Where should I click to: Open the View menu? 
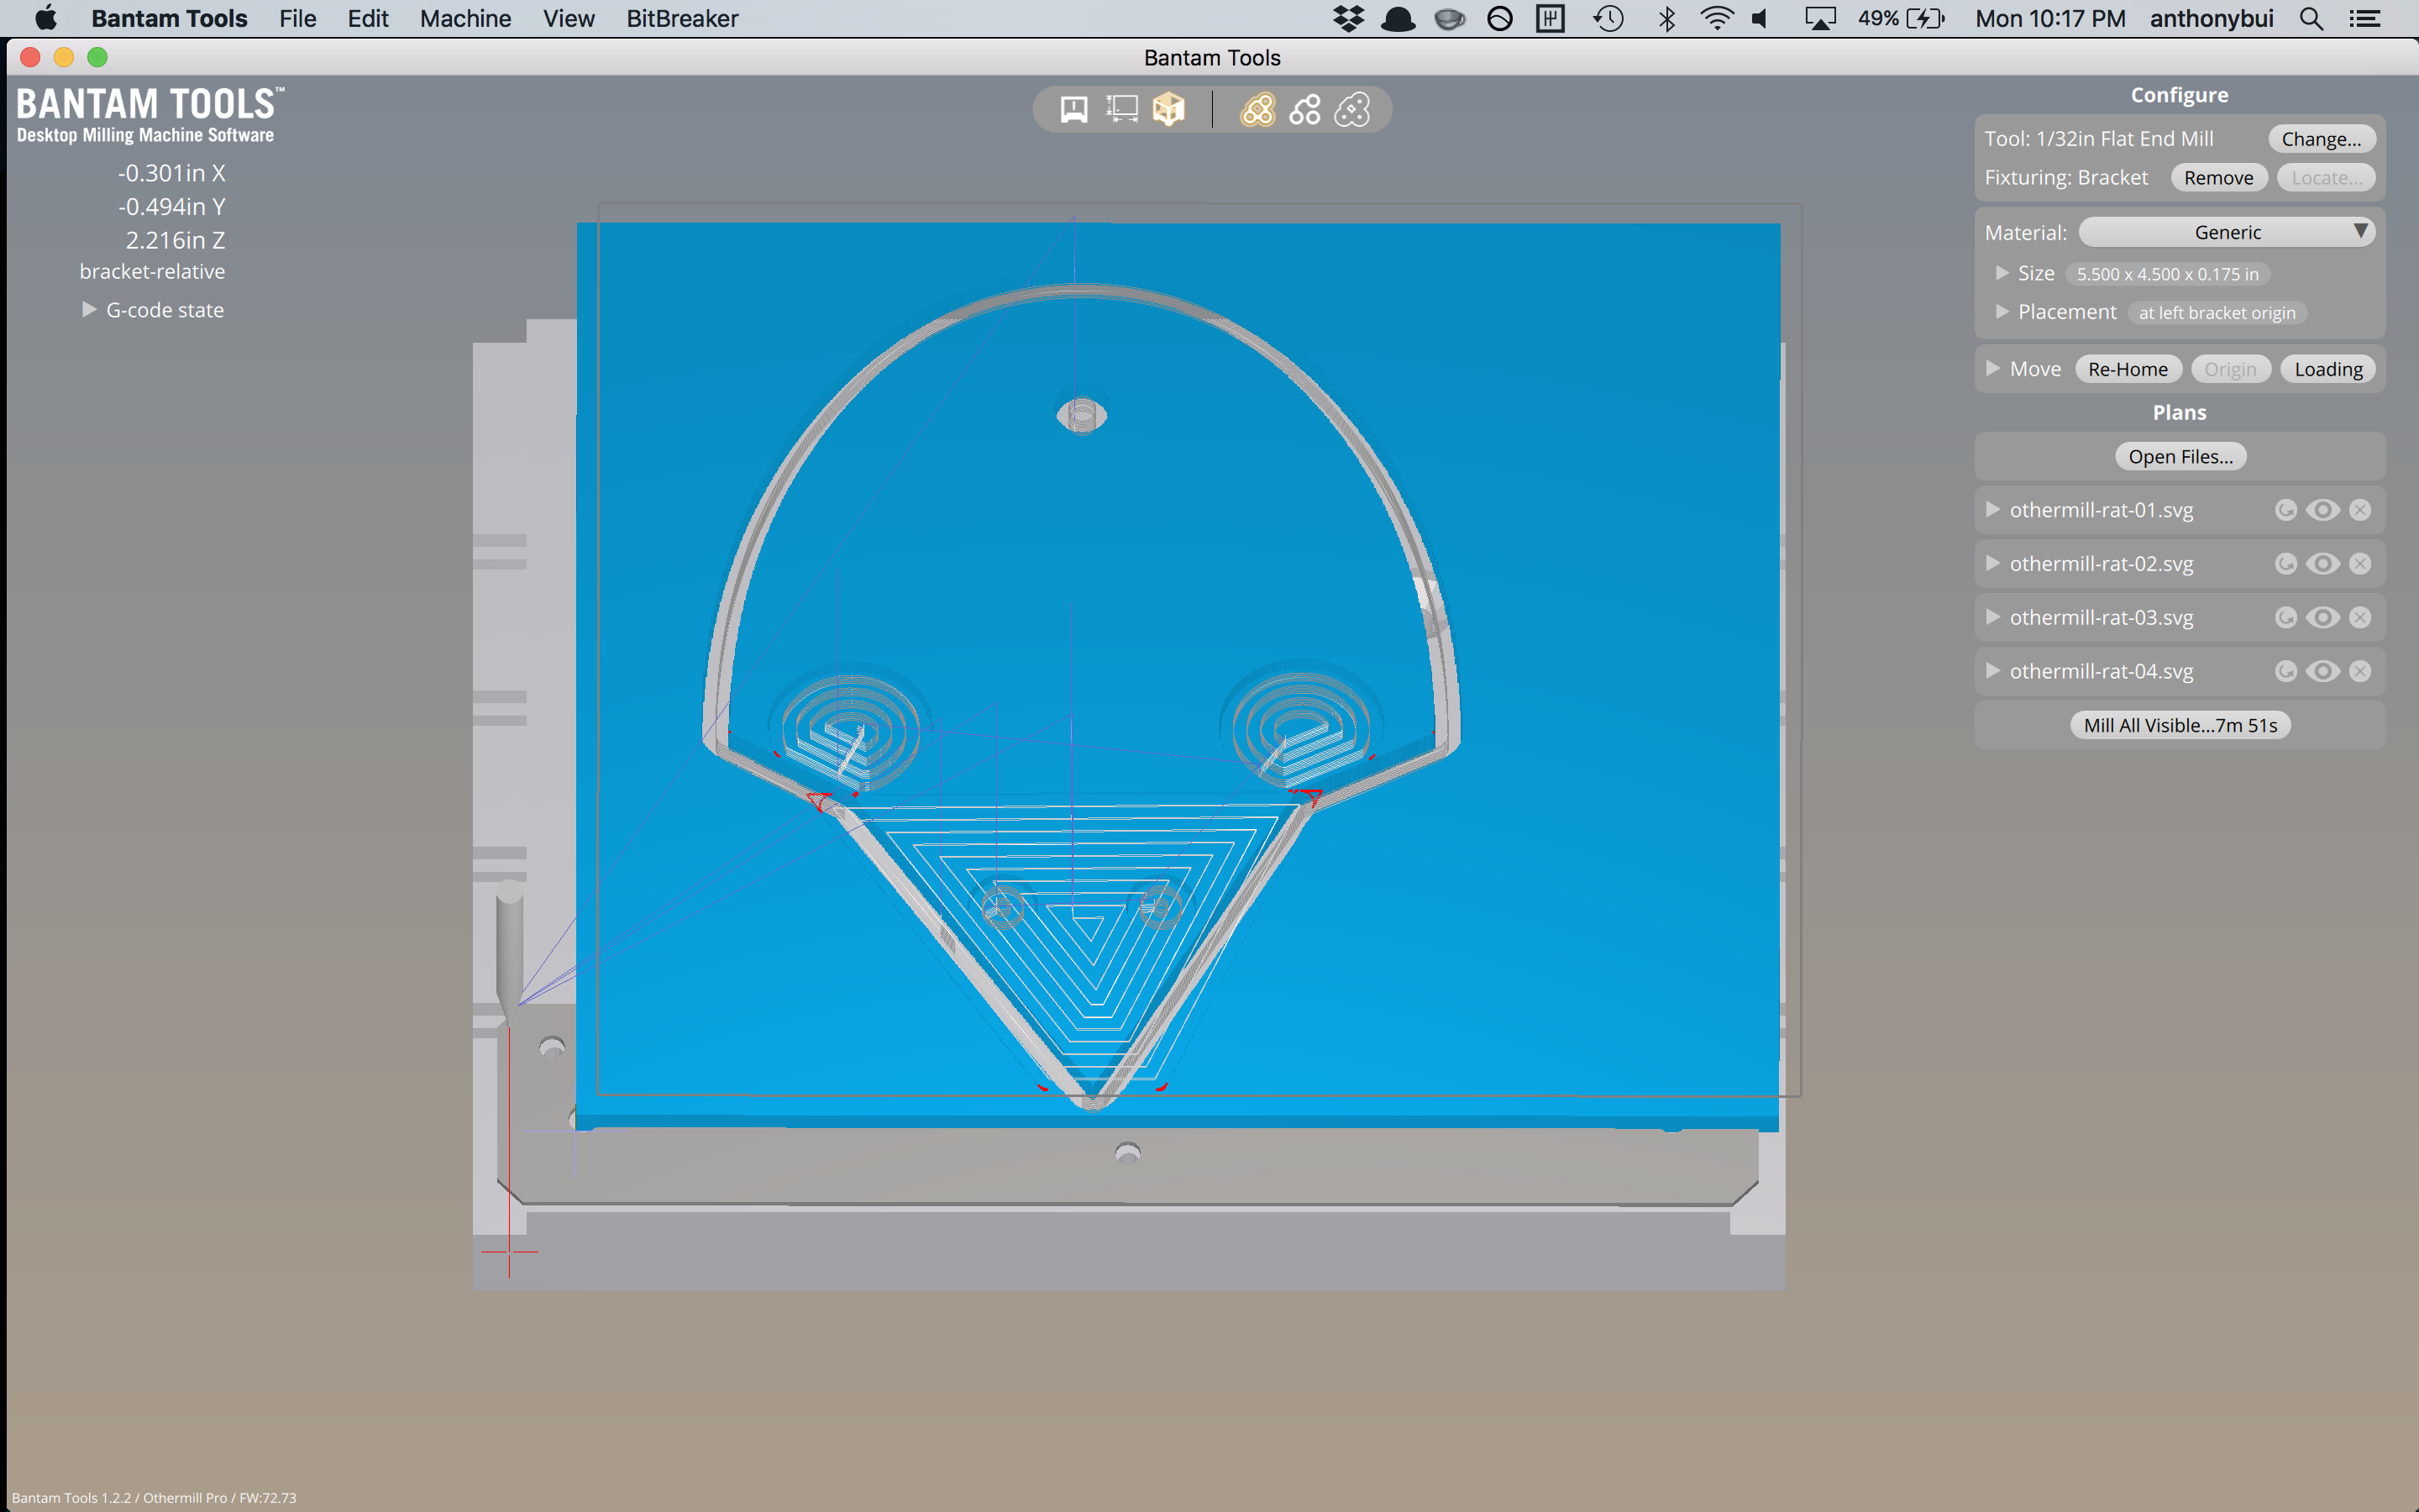pos(569,18)
